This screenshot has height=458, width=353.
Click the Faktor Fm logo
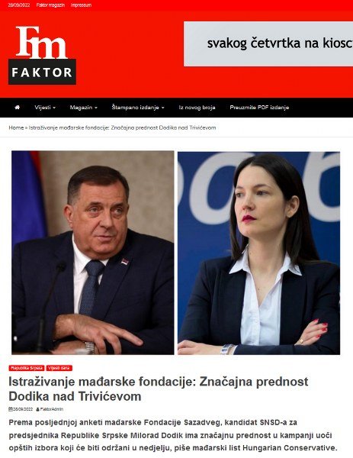42,55
